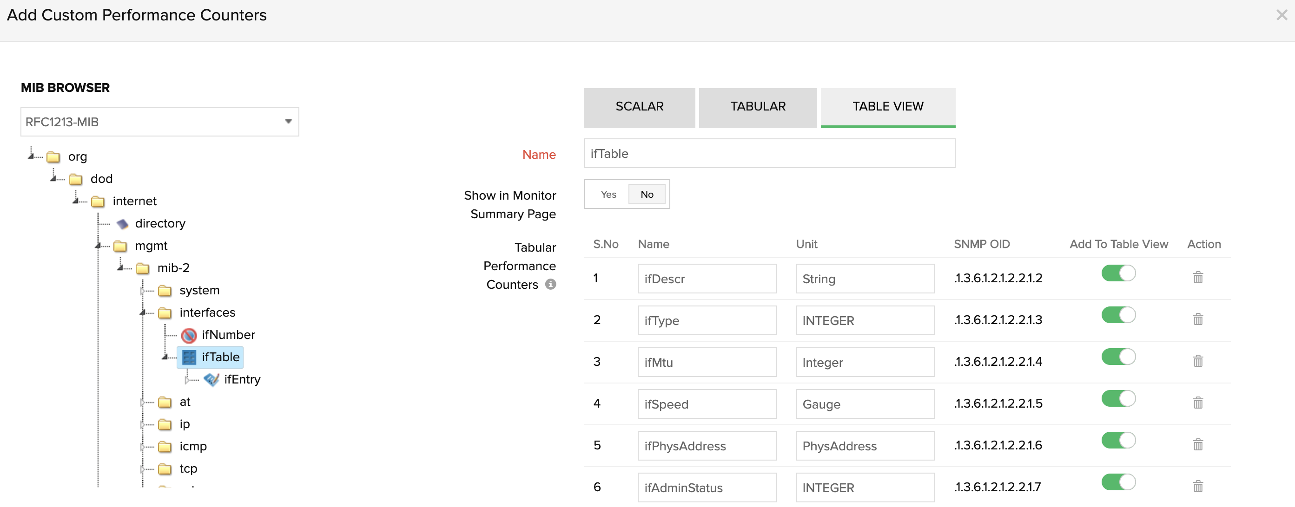Select Yes for Show in Monitor Summary

coord(608,194)
